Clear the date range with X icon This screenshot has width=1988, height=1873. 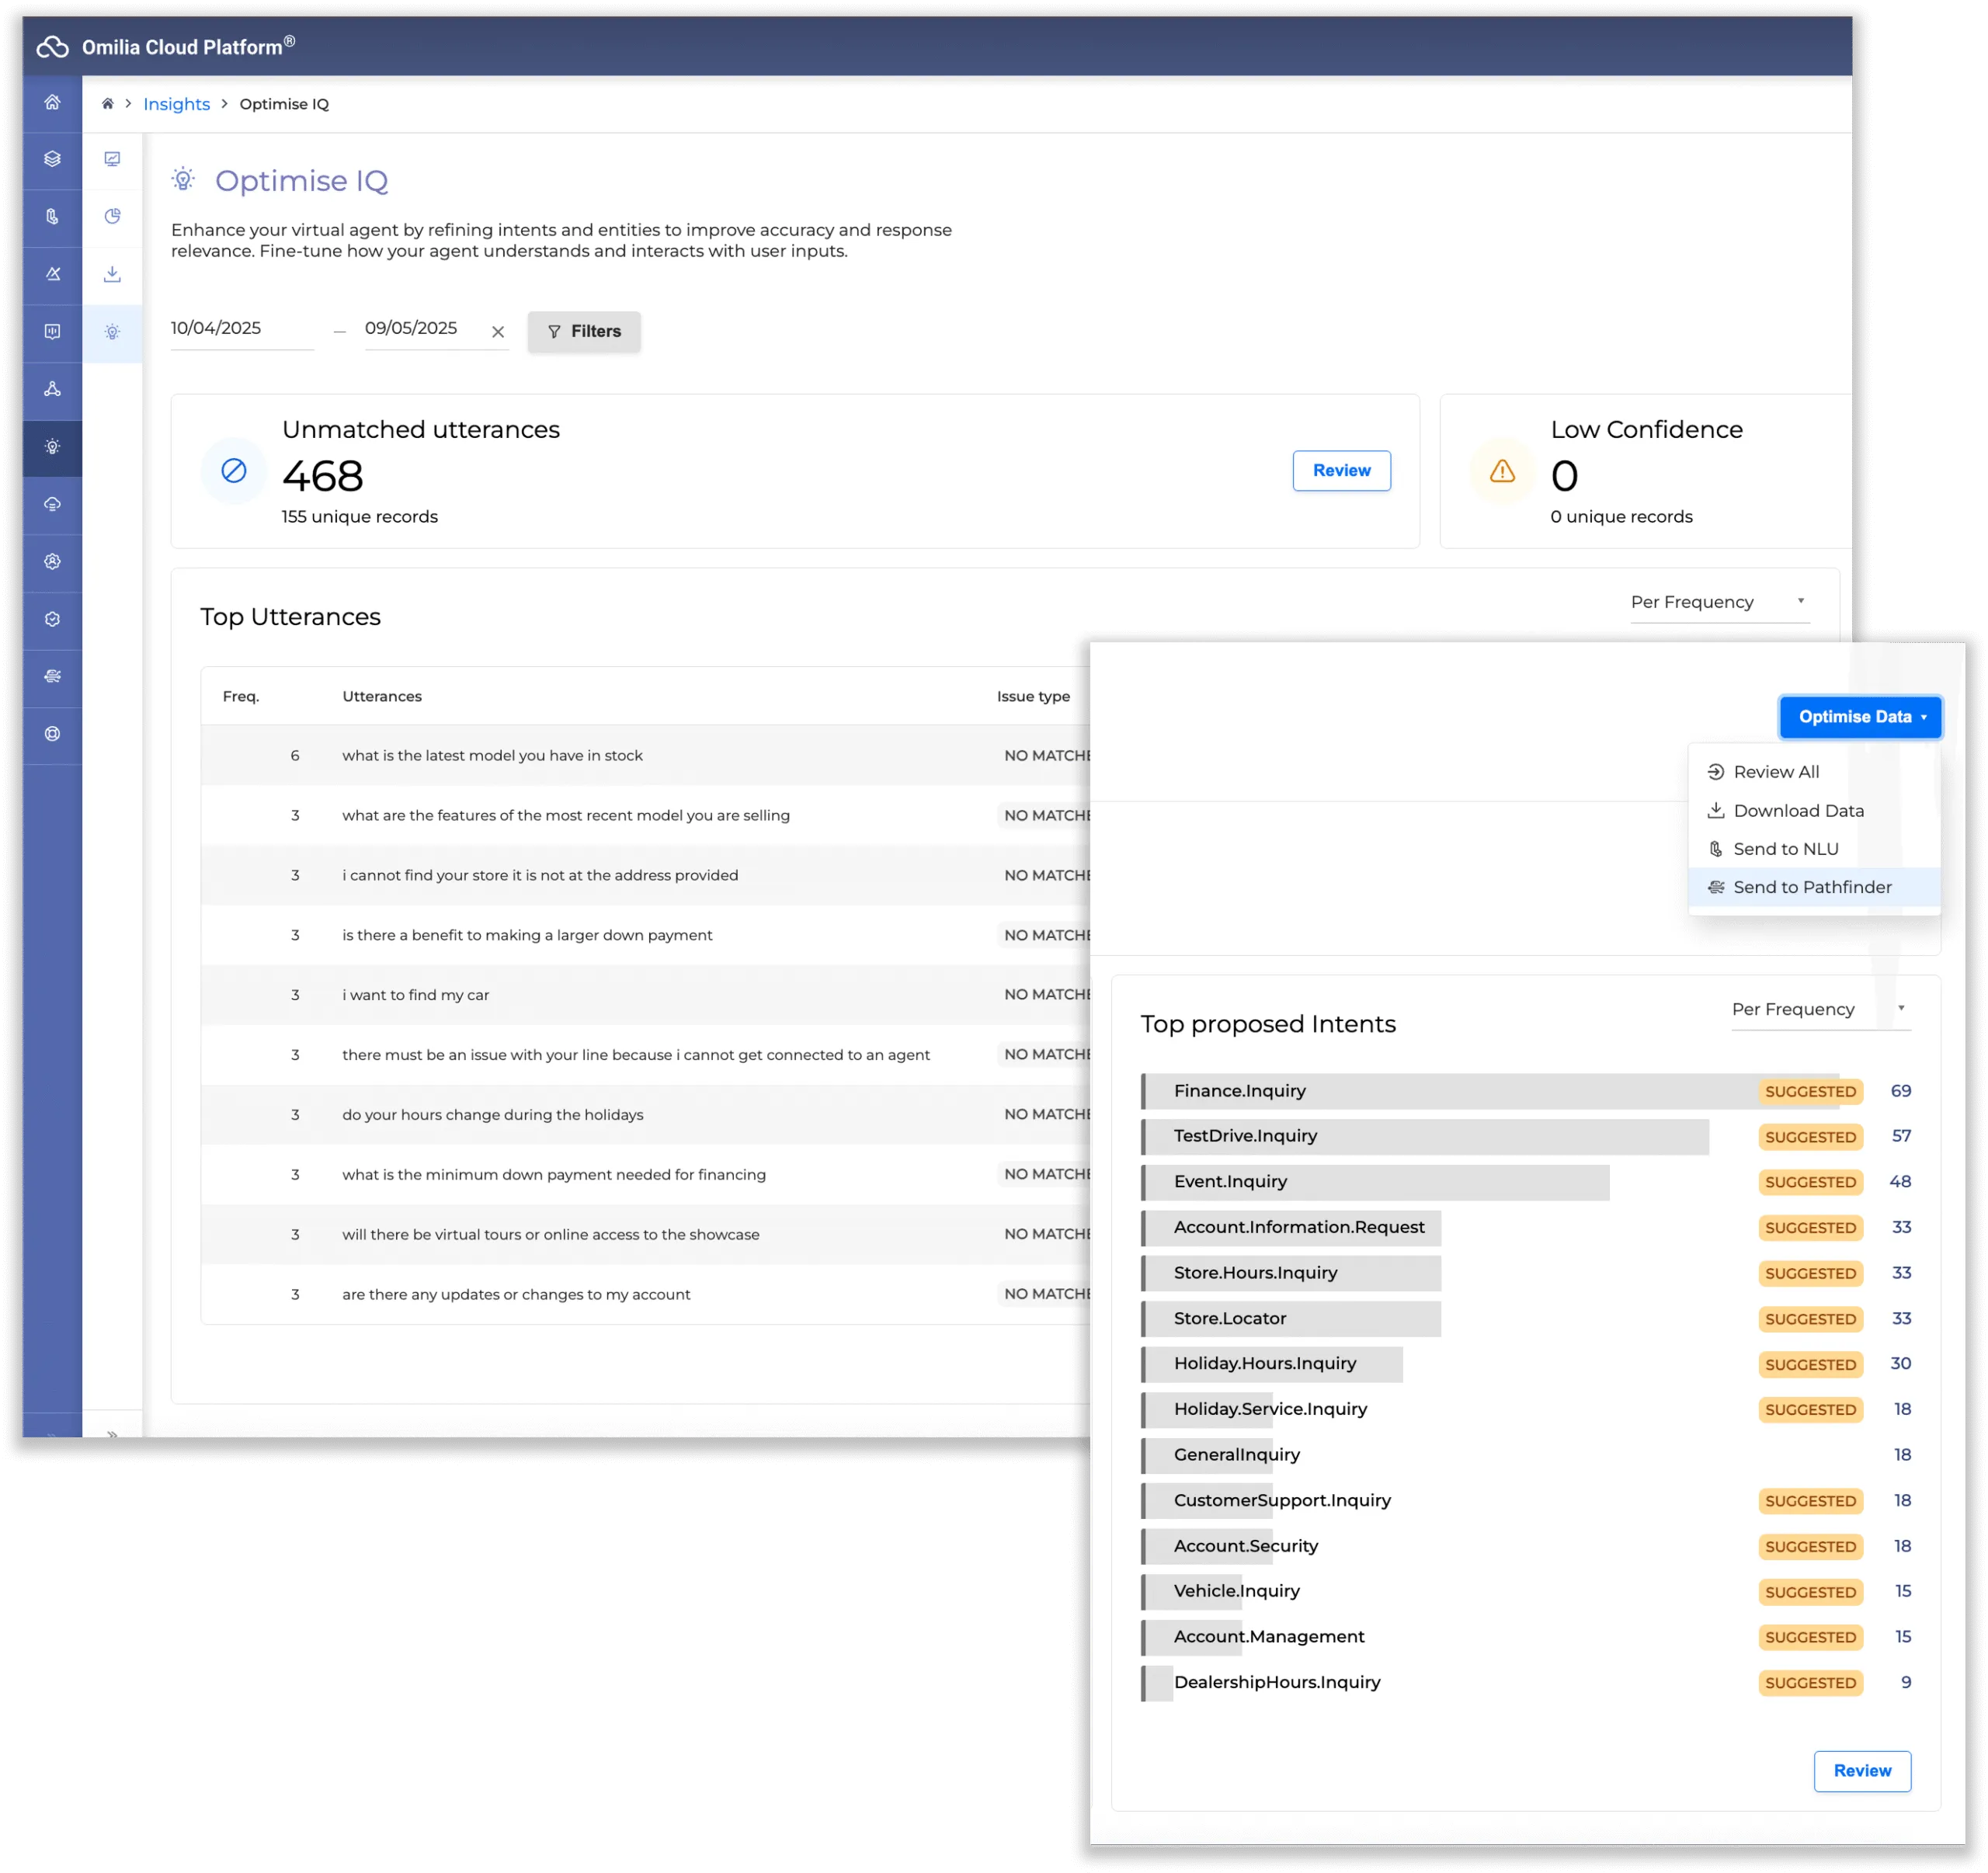tap(498, 332)
